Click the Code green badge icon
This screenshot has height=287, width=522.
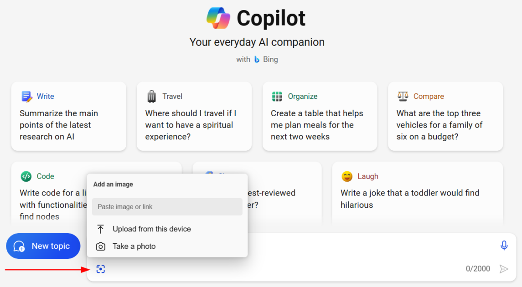pos(26,176)
